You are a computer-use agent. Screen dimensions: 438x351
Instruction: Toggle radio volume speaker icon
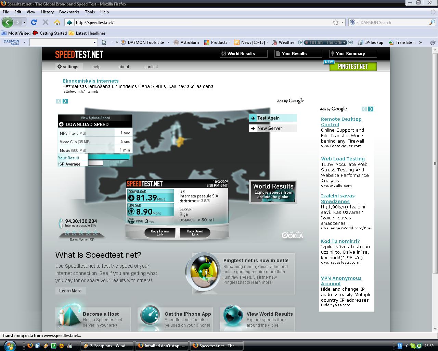coord(350,43)
